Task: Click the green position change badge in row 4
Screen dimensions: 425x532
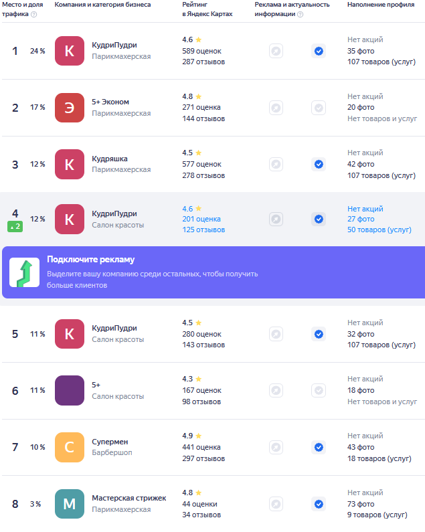Action: pos(15,227)
